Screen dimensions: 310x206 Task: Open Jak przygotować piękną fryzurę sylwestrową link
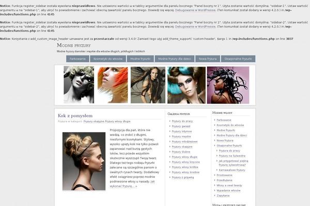(234, 163)
